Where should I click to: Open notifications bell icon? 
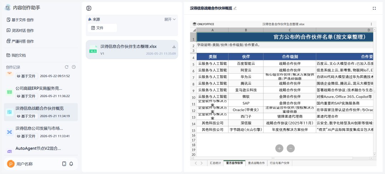click(x=71, y=164)
